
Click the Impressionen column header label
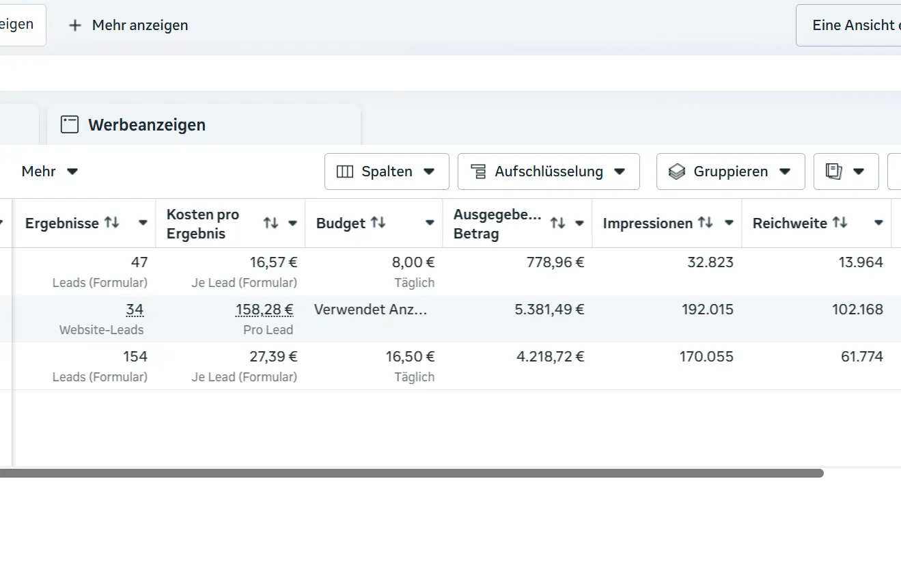(648, 223)
